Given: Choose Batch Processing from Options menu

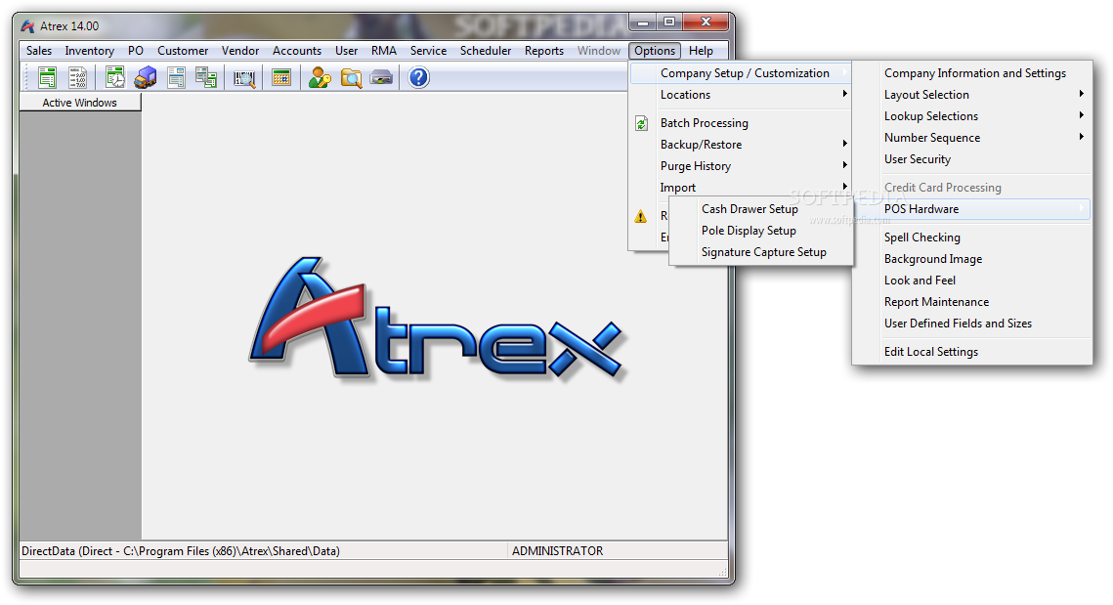Looking at the screenshot, I should pyautogui.click(x=741, y=123).
